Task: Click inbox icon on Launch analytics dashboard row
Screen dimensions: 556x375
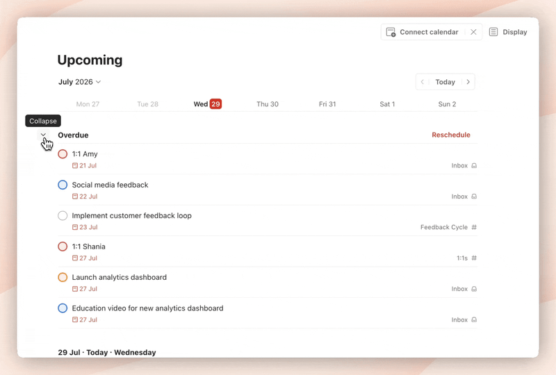Action: (474, 289)
